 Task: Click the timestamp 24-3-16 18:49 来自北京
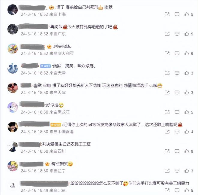[43, 190]
